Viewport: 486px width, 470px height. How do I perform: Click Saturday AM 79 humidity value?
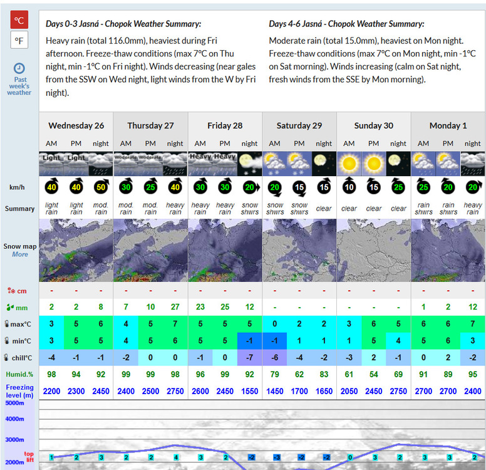tap(274, 375)
